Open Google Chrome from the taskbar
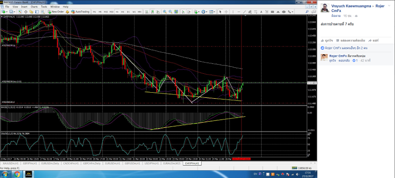This screenshot has height=178, width=395. click(x=17, y=174)
